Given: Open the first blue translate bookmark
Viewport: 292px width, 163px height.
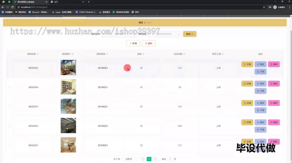Looking at the screenshot, I should coord(7,12).
